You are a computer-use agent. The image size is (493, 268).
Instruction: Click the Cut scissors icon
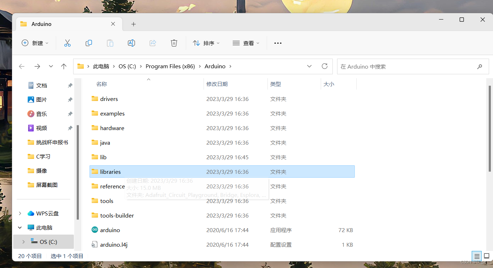tap(67, 43)
